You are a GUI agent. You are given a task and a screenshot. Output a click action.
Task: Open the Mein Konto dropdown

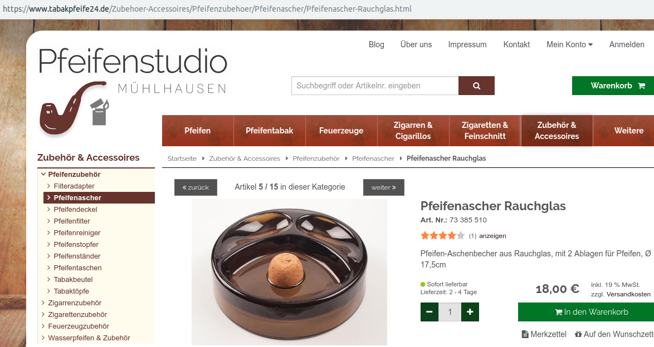(569, 44)
